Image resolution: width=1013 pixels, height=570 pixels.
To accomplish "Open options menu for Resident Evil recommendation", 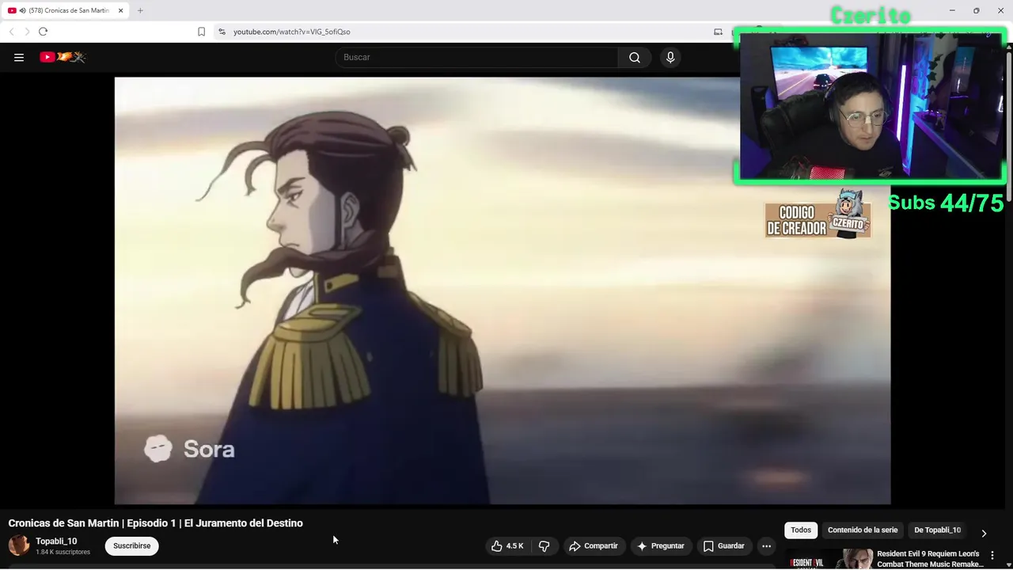I will pos(992,556).
